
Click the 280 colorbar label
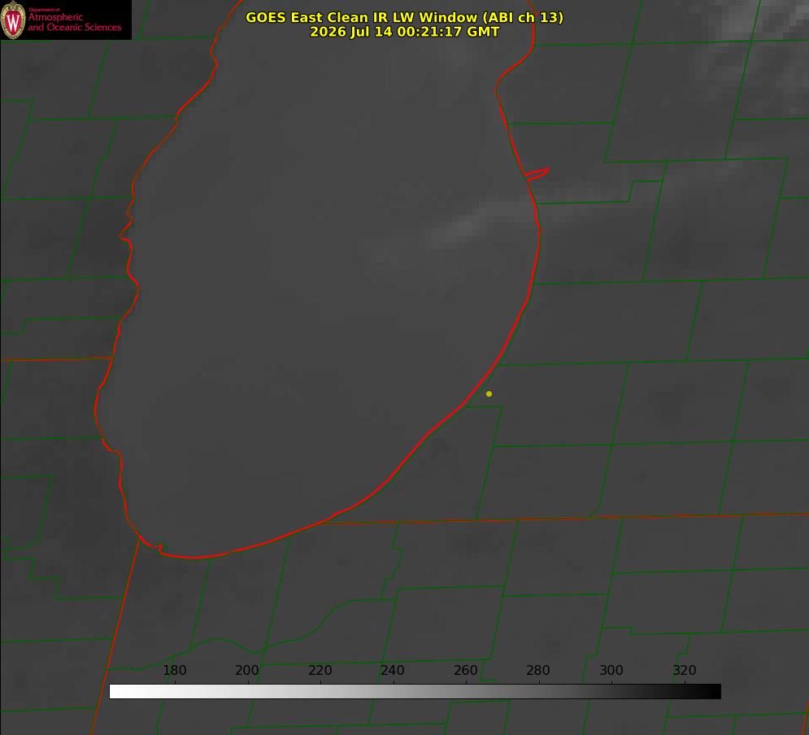(x=538, y=670)
